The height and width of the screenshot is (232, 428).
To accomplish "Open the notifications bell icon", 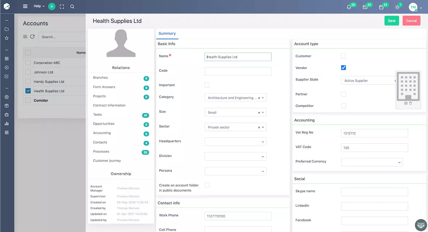I will [x=349, y=7].
